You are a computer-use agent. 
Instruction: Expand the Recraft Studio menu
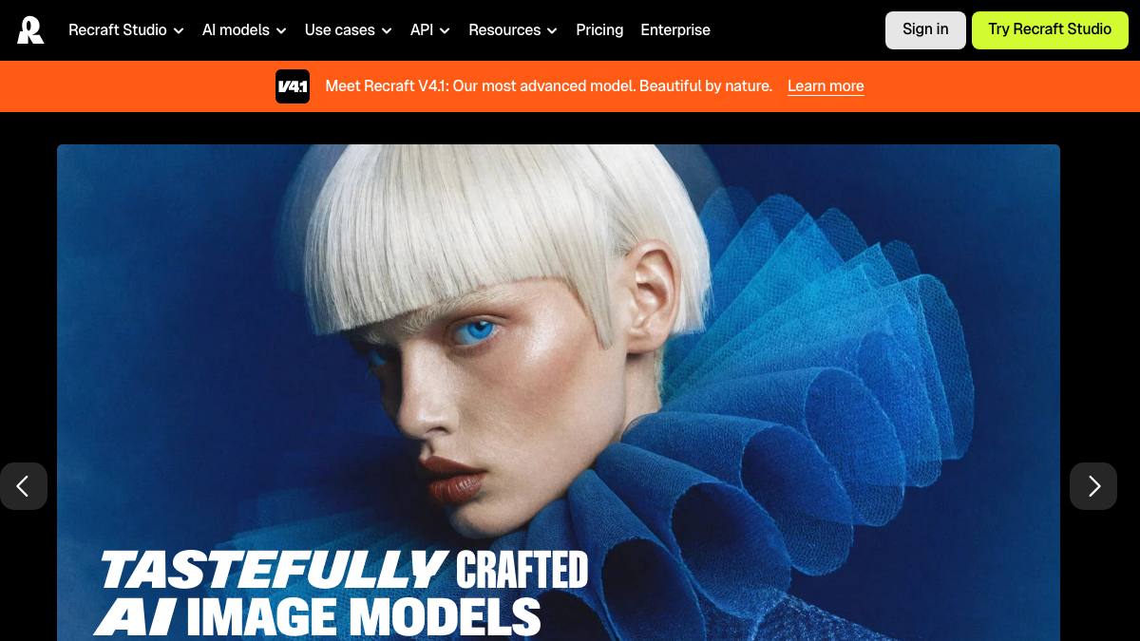(x=126, y=30)
